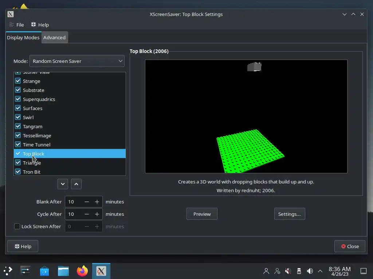The height and width of the screenshot is (279, 373).
Task: Open Discover software store in taskbar
Action: [x=44, y=271]
